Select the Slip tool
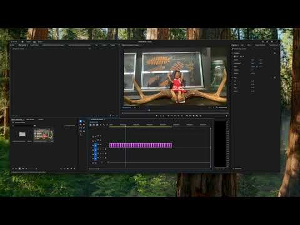The image size is (300, 225). click(81, 128)
